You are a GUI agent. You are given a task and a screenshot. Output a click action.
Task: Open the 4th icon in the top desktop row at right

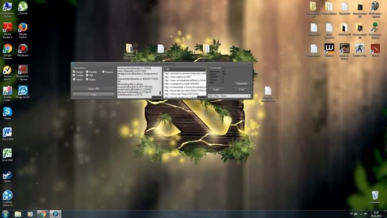pos(360,9)
